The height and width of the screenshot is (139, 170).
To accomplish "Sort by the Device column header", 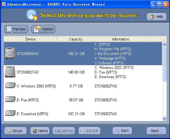I will 30,39.
